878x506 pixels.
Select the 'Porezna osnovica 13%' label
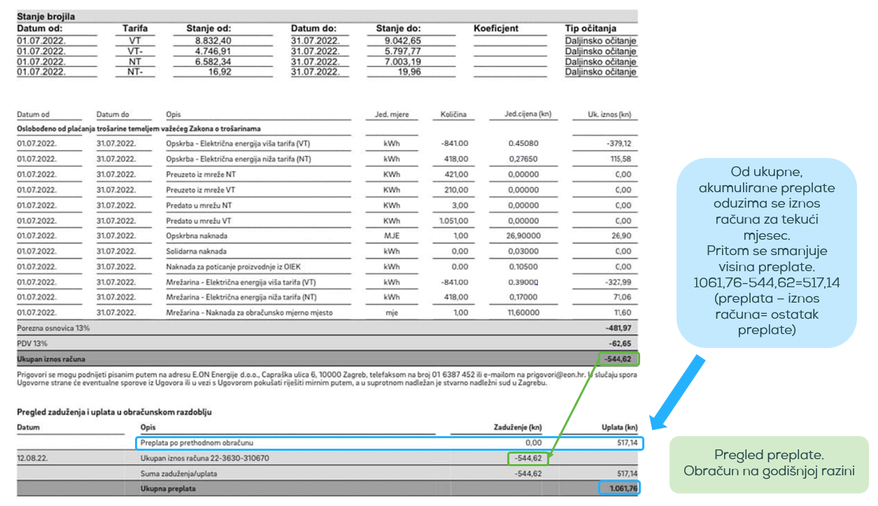pos(53,328)
